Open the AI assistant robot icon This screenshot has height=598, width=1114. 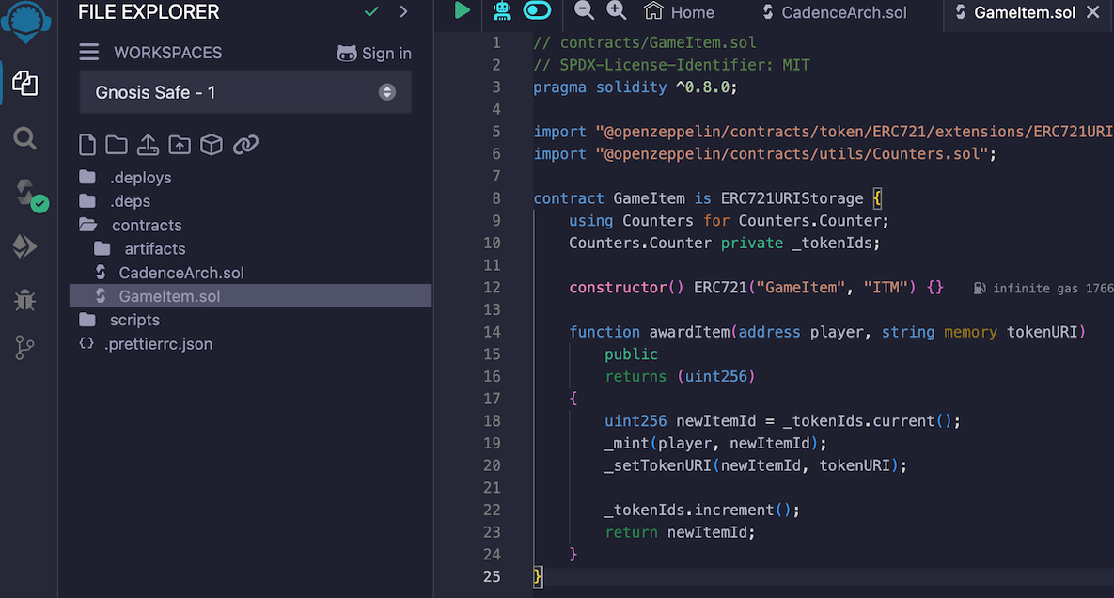click(x=502, y=11)
